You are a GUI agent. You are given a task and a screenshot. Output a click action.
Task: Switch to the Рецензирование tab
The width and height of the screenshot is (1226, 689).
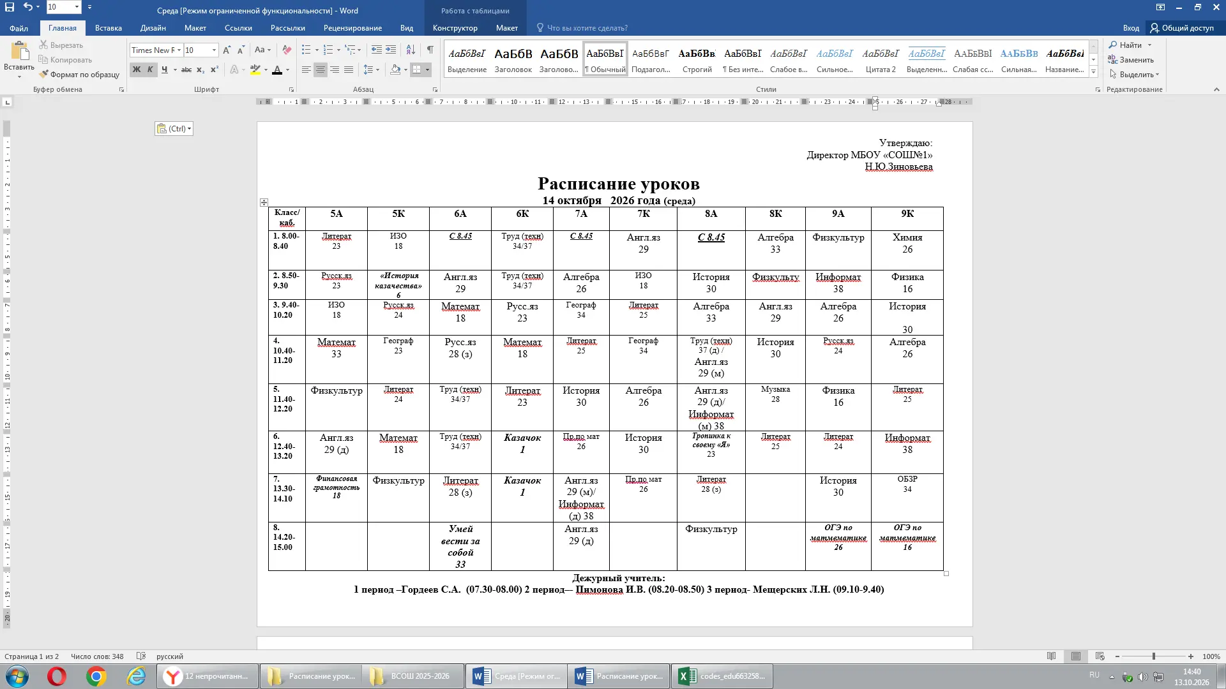(352, 28)
